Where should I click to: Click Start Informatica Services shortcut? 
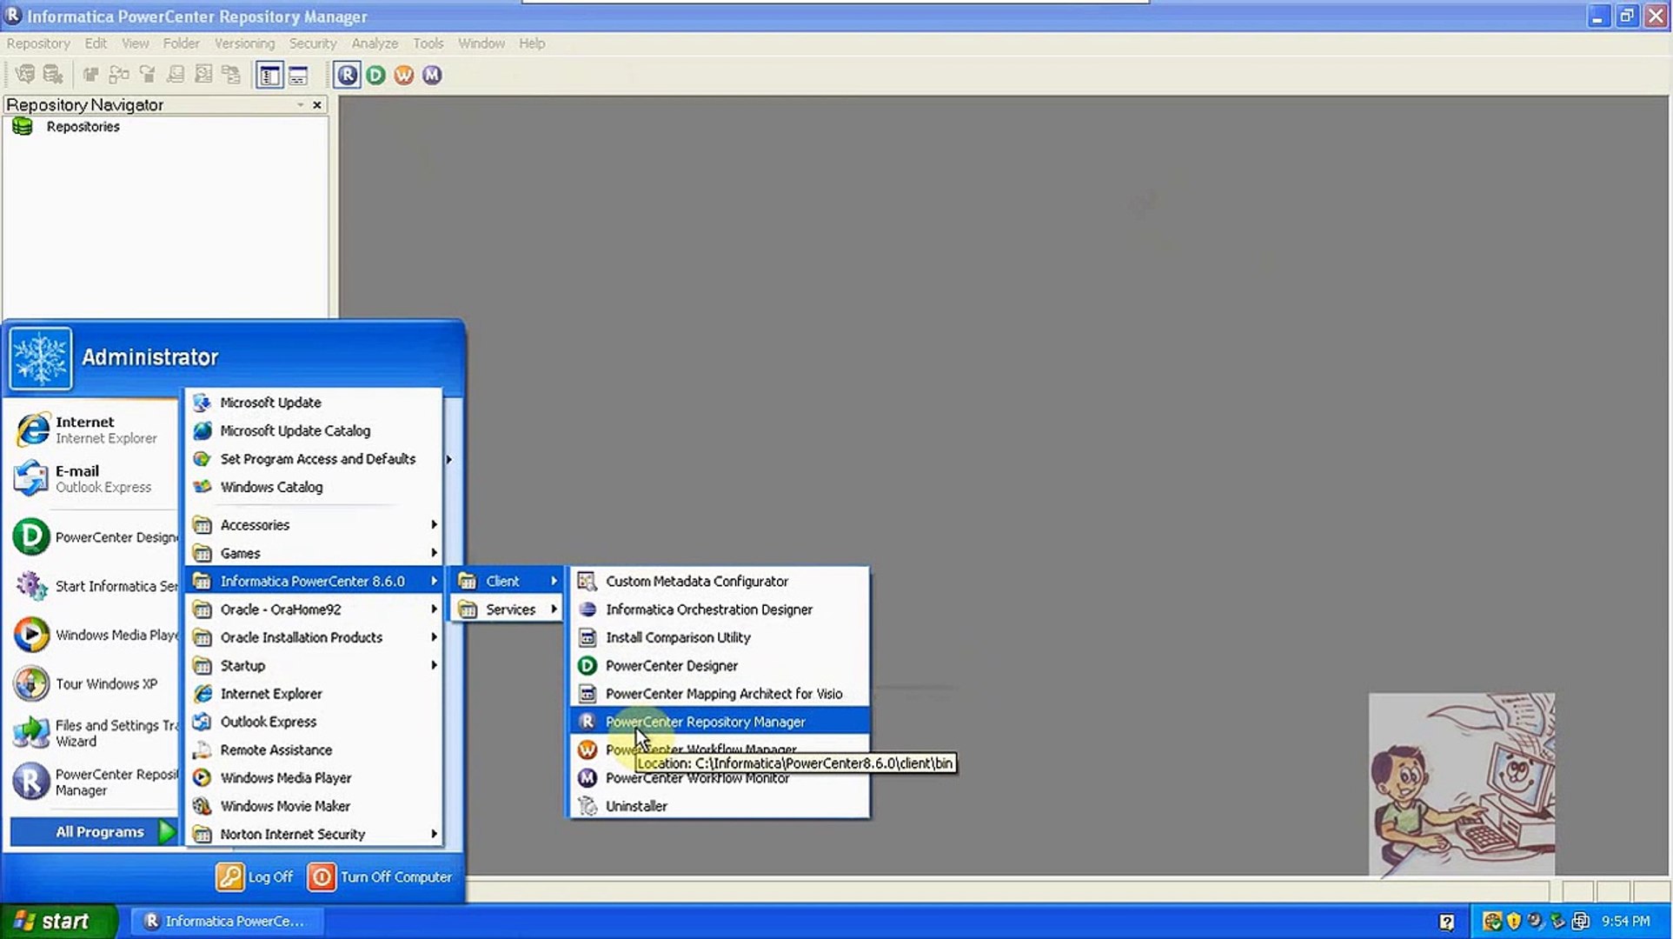point(93,586)
